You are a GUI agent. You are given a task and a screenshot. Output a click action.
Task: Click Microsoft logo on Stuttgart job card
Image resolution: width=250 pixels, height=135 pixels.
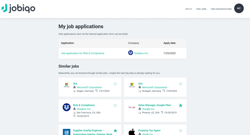132,85
